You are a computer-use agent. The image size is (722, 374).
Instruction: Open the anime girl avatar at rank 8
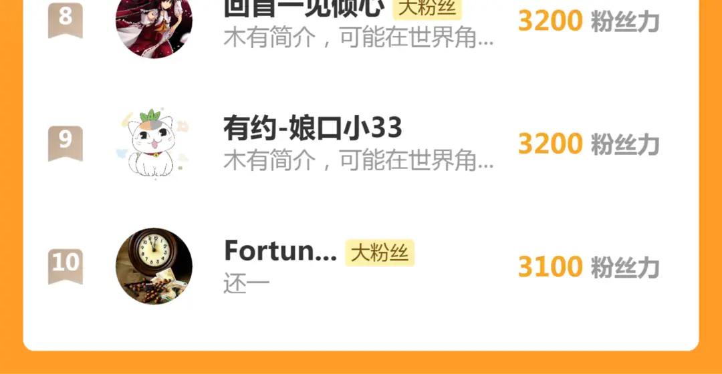154,27
